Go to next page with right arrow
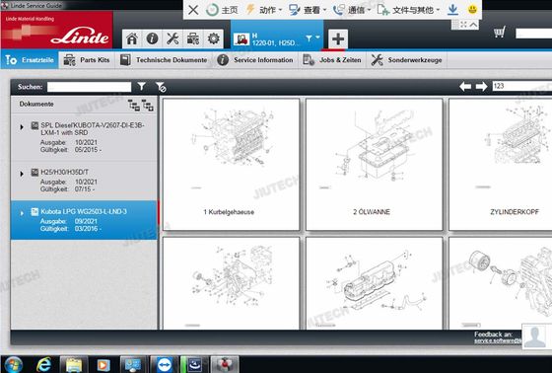552x373 pixels. 481,87
